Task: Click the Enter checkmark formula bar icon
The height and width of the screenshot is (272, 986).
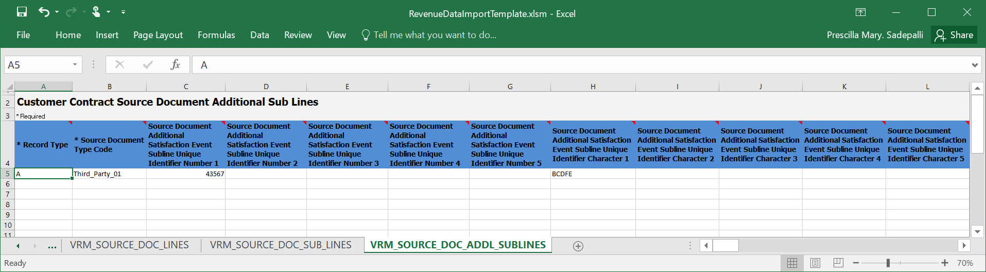Action: tap(148, 64)
